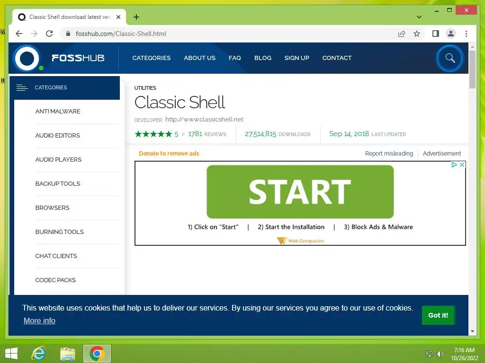The image size is (485, 363).
Task: Click Report misleading link
Action: tap(389, 154)
